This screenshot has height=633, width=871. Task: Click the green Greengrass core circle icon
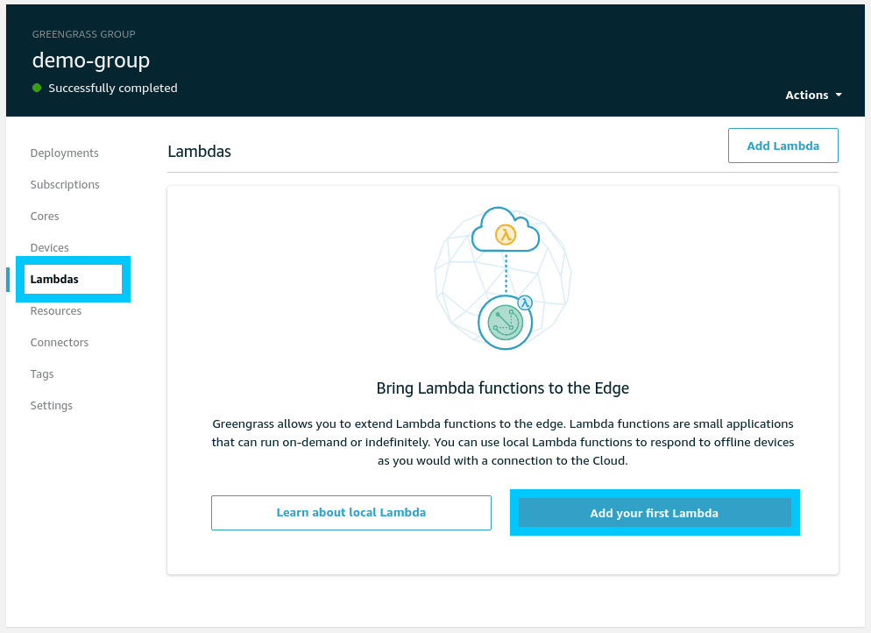click(x=505, y=323)
